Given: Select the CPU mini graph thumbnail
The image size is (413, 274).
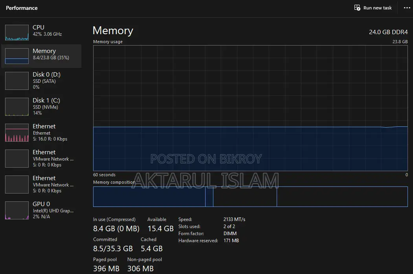Looking at the screenshot, I should (17, 33).
